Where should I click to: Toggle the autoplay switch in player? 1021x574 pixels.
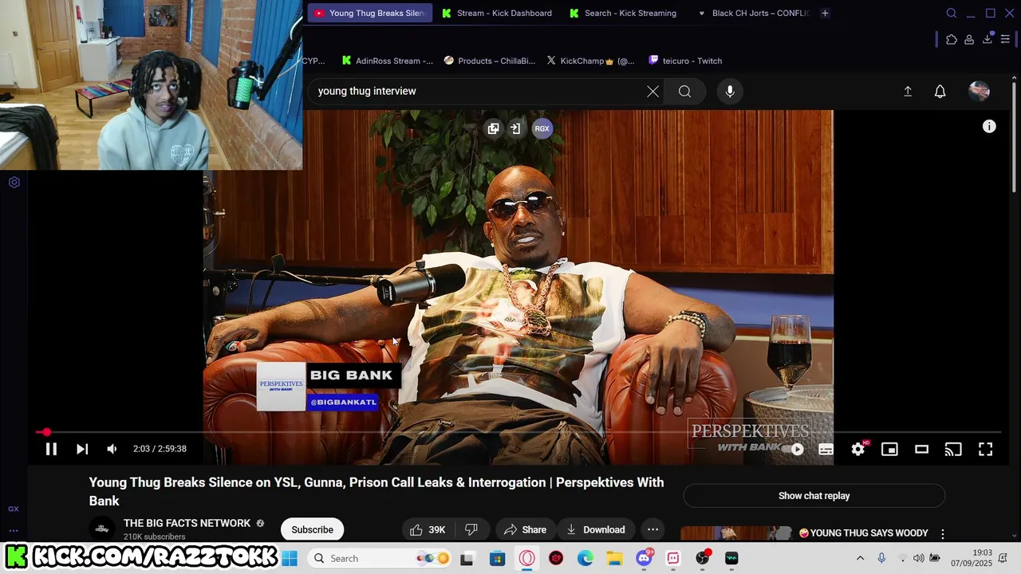[793, 449]
